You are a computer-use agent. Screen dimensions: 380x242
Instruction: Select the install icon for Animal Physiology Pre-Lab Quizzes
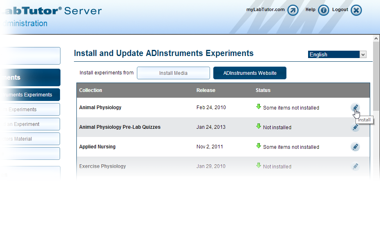[x=355, y=127]
